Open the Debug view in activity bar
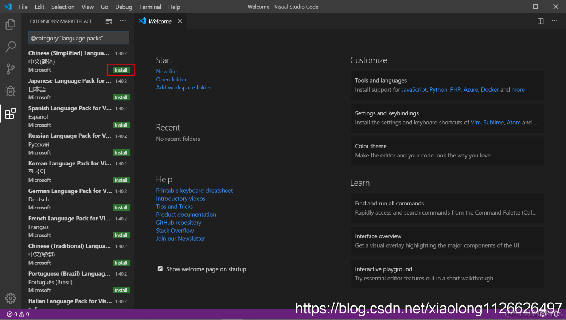The image size is (566, 320). [x=11, y=91]
